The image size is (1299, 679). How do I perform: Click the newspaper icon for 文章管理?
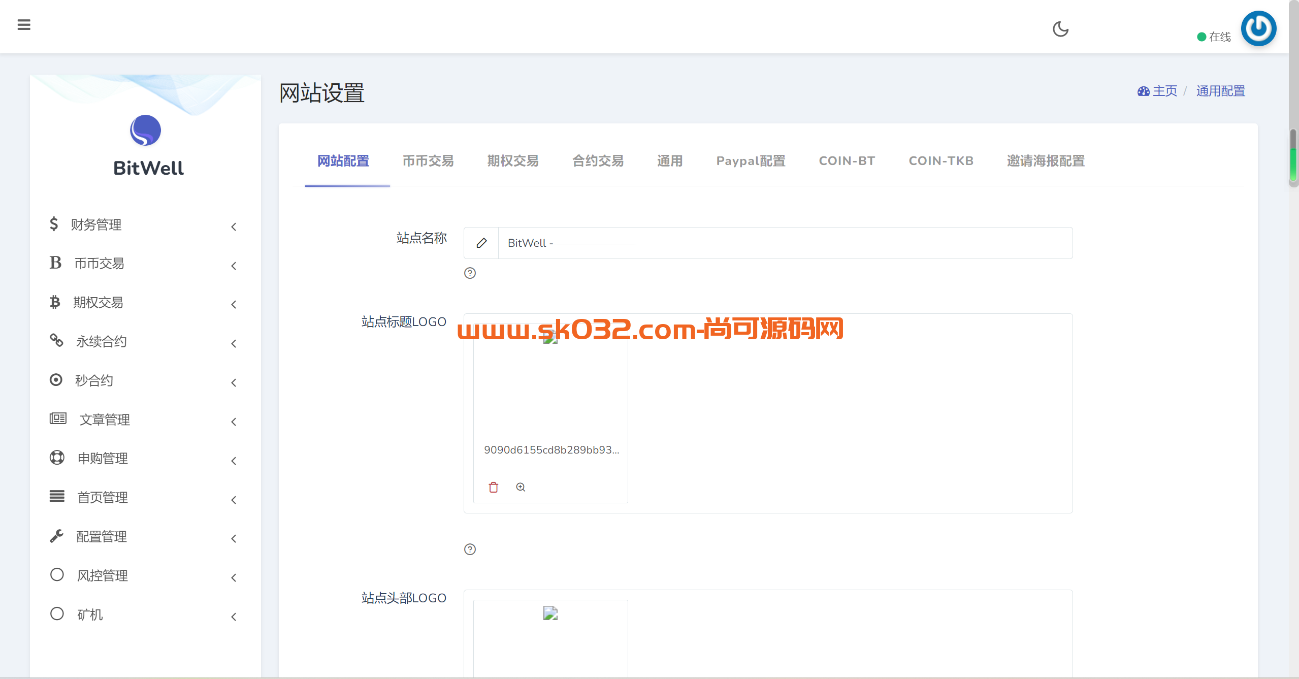point(58,418)
